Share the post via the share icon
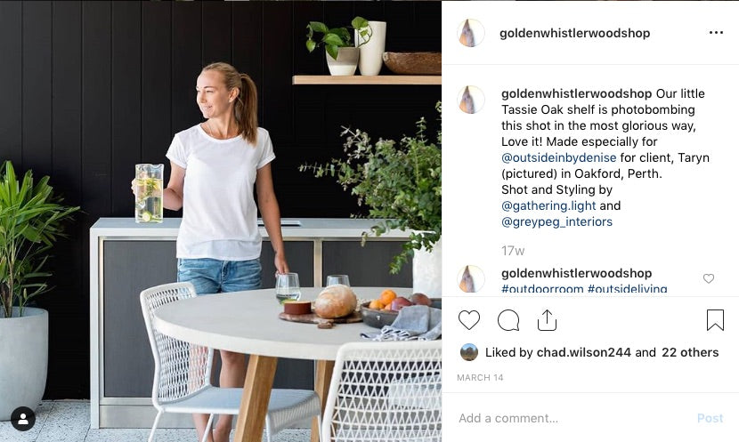This screenshot has height=442, width=739. click(x=547, y=320)
